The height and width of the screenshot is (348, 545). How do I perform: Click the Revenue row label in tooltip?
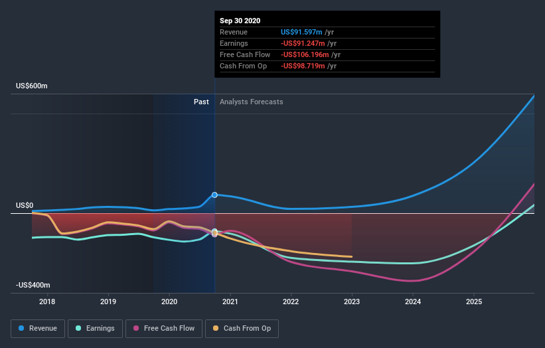(x=234, y=32)
